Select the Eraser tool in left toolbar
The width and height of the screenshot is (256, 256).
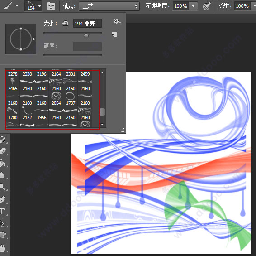tap(3, 151)
